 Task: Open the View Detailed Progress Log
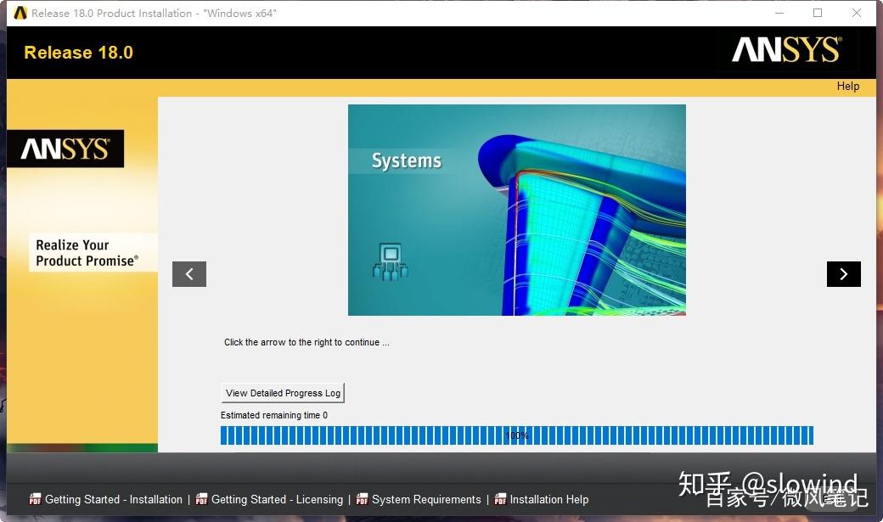(282, 392)
